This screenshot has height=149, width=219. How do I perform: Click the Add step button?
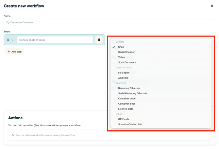click(14, 52)
